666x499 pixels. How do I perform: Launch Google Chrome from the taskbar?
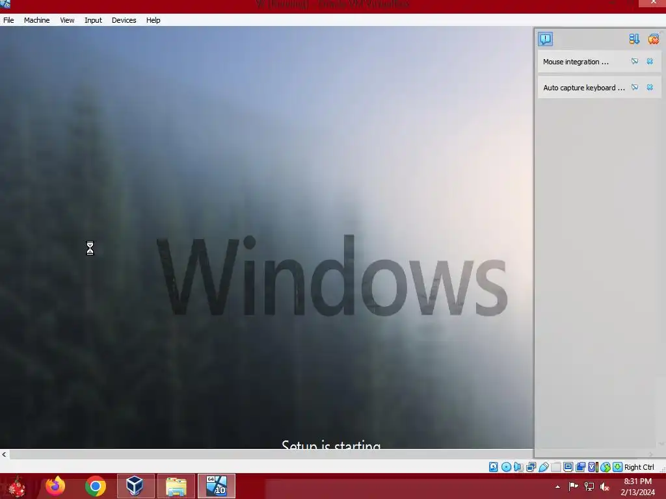click(95, 486)
